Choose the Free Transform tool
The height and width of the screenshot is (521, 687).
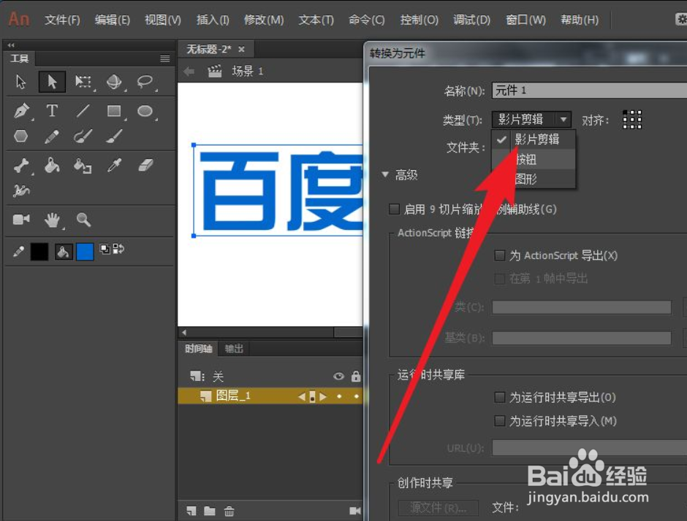tap(83, 82)
